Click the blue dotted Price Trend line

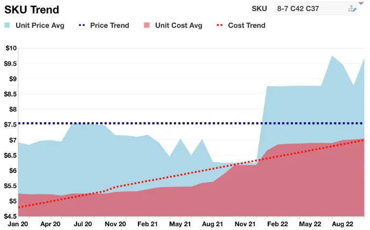[x=191, y=123]
